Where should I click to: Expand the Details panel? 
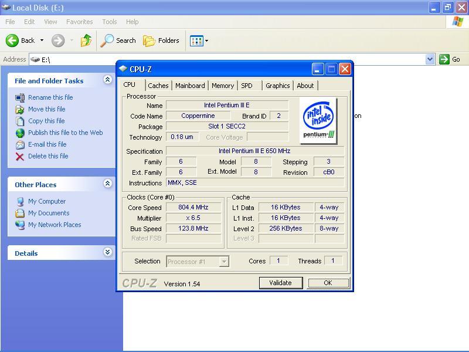[x=108, y=252]
